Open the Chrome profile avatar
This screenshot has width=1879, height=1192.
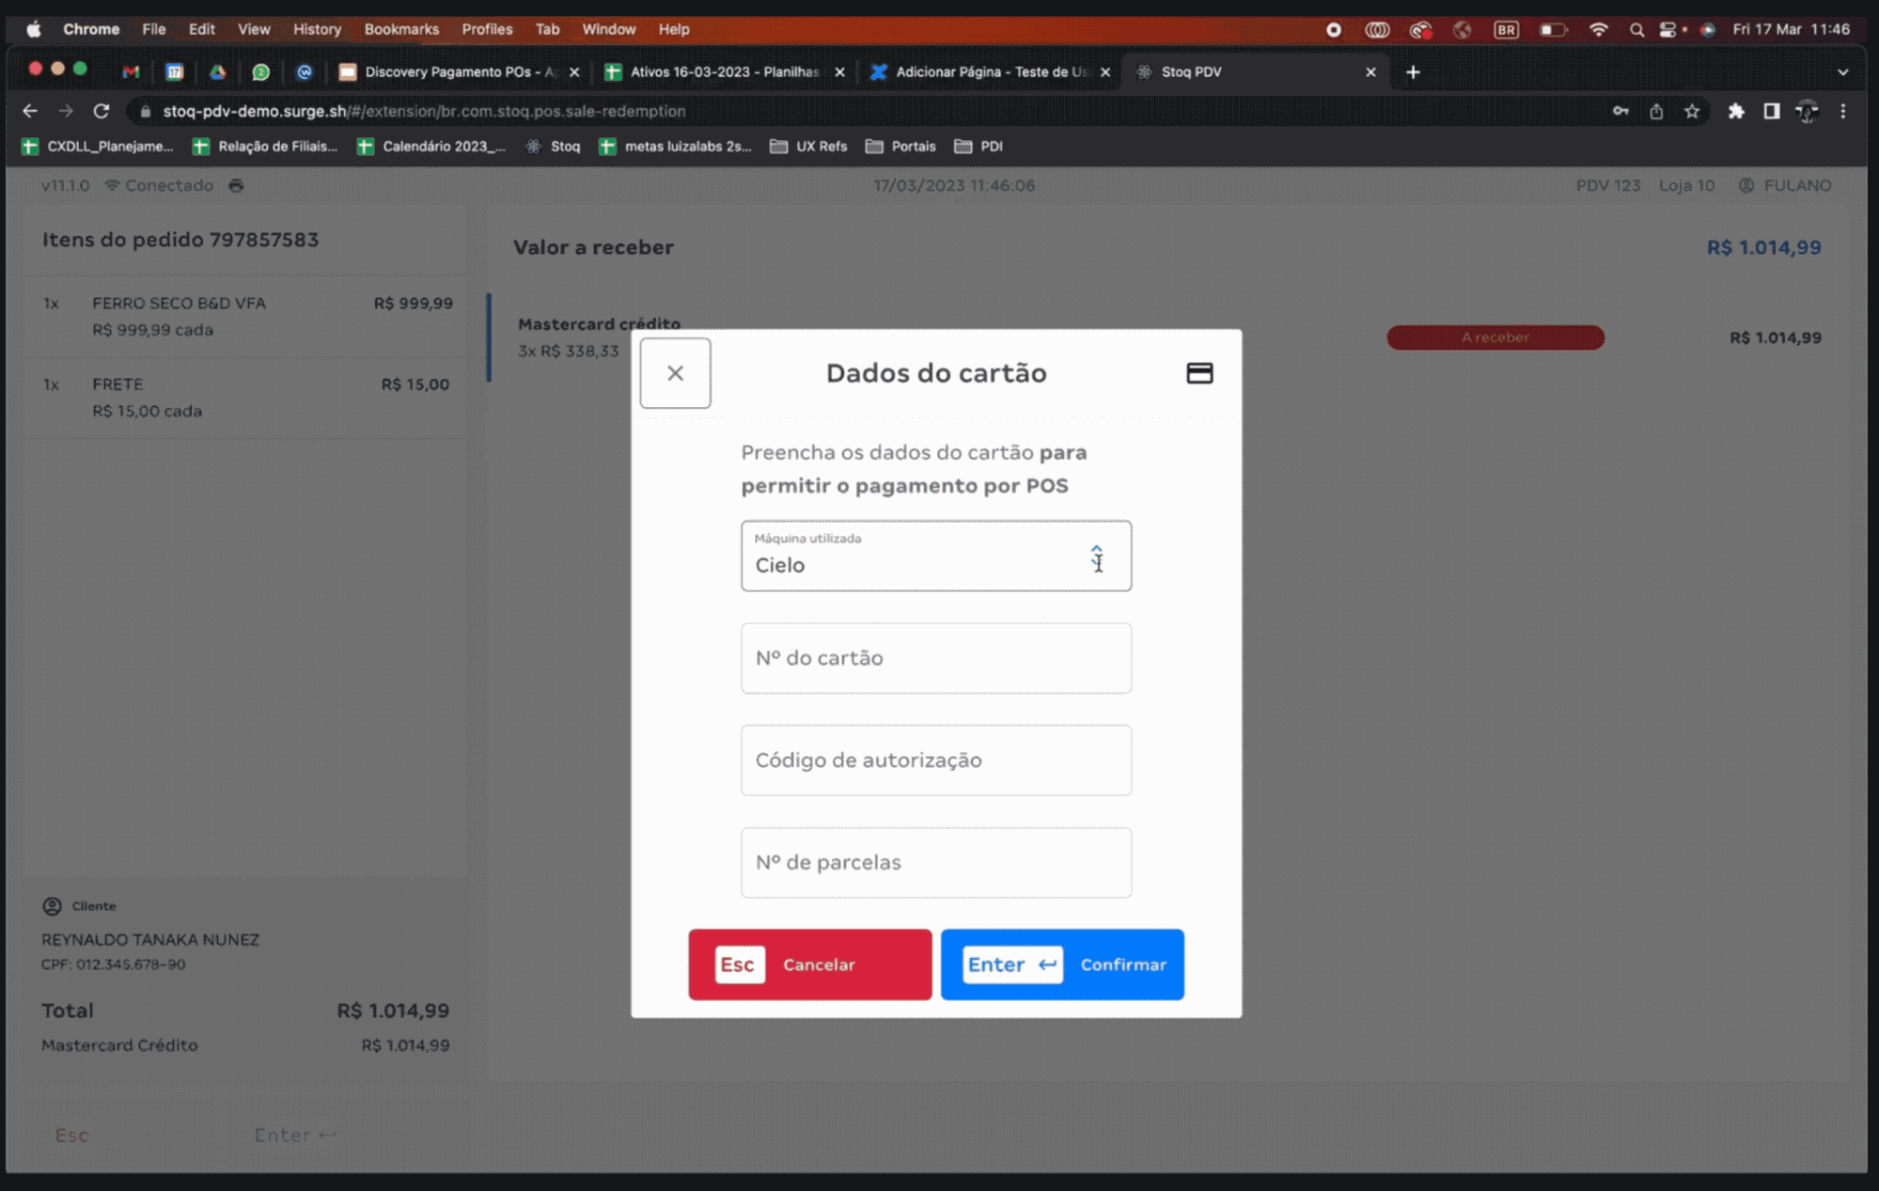pyautogui.click(x=1807, y=111)
